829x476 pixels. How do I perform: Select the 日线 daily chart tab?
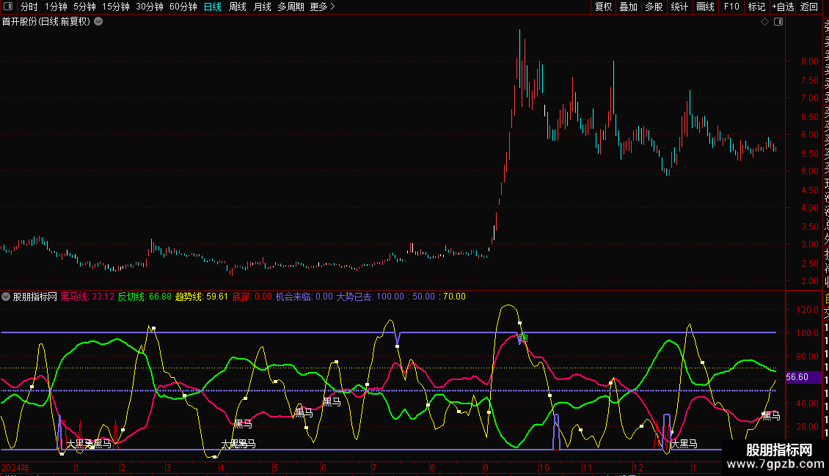tap(213, 7)
